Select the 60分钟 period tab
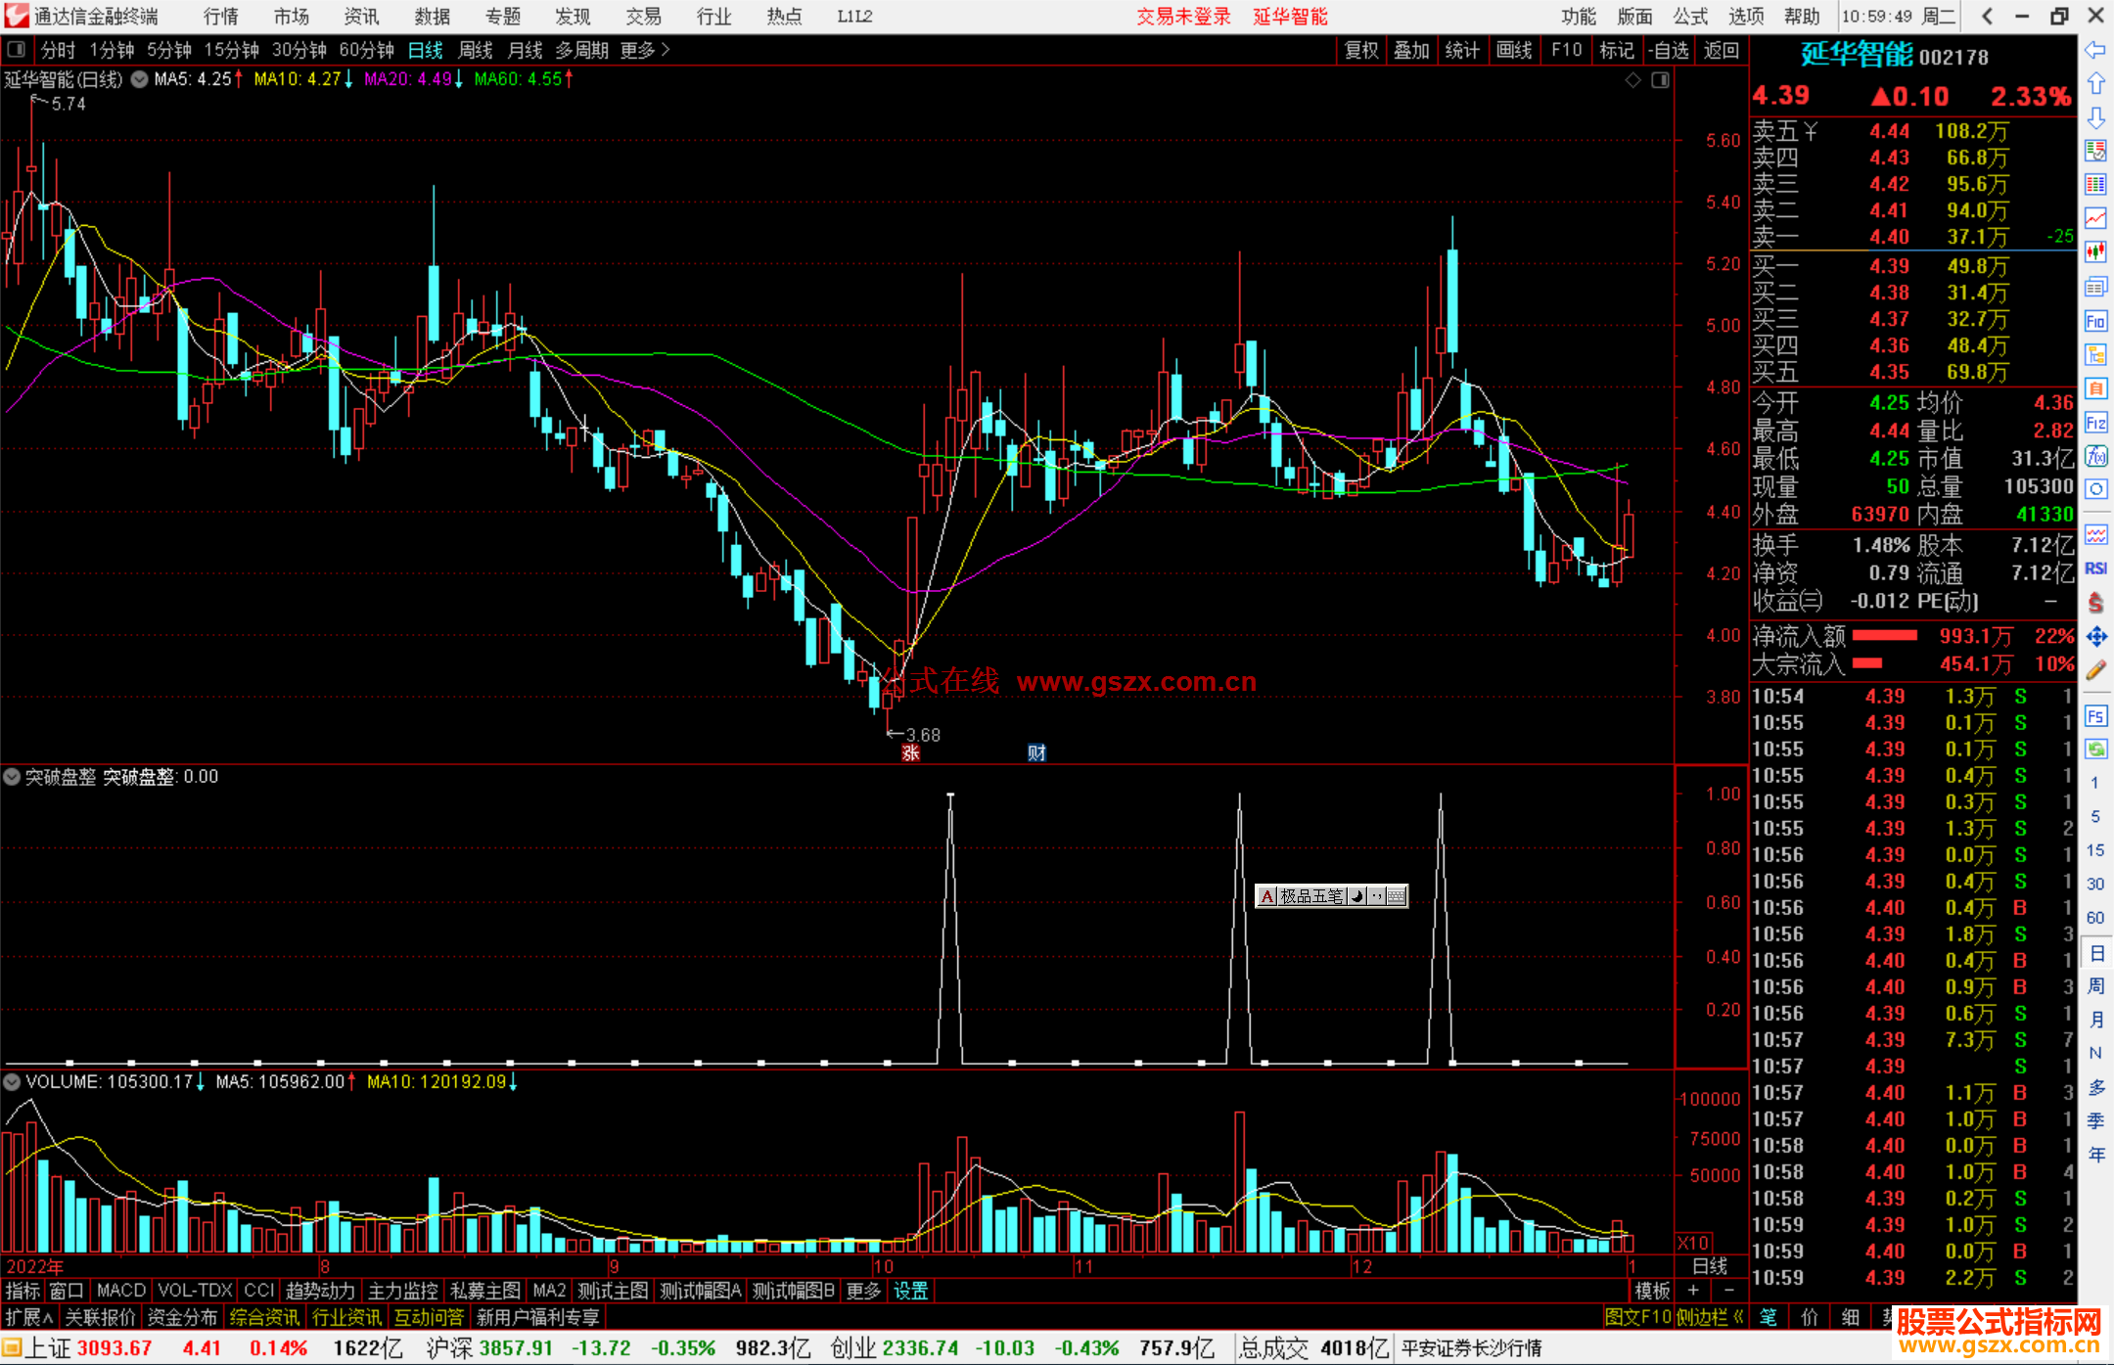Screen dimensions: 2114x1365 (366, 50)
